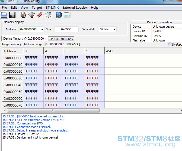182x151 pixels.
Task: Click the Program verify notepad icon
Action: 48,15
